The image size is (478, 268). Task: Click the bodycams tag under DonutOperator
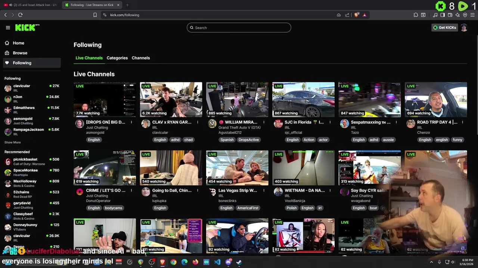tap(113, 208)
